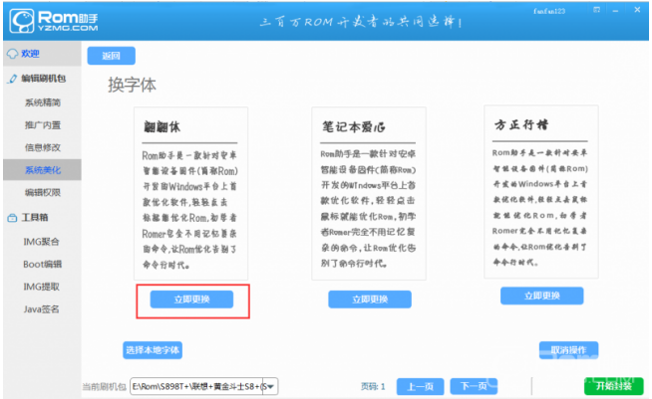The width and height of the screenshot is (652, 399).
Task: Select the 方正行楷 font preview card
Action: tap(541, 192)
